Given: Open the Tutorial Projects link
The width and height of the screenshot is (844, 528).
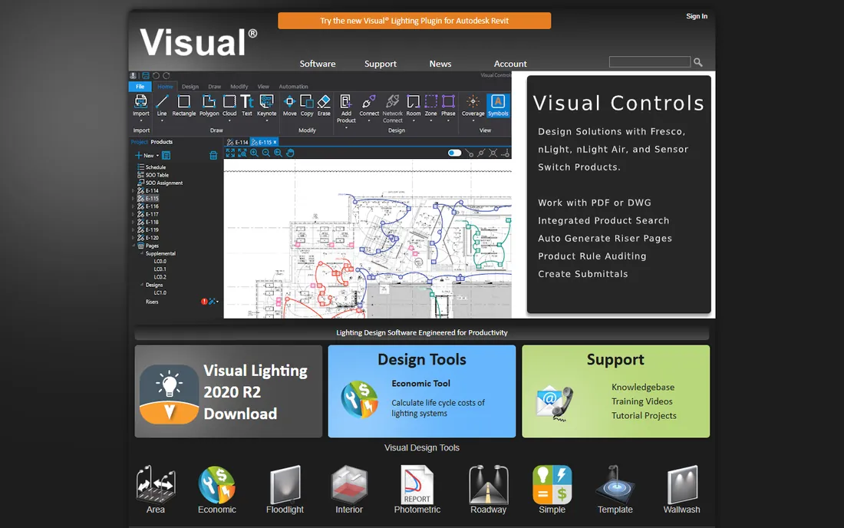Looking at the screenshot, I should (x=644, y=415).
